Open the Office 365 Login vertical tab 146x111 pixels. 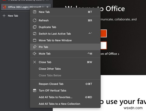[26, 7]
